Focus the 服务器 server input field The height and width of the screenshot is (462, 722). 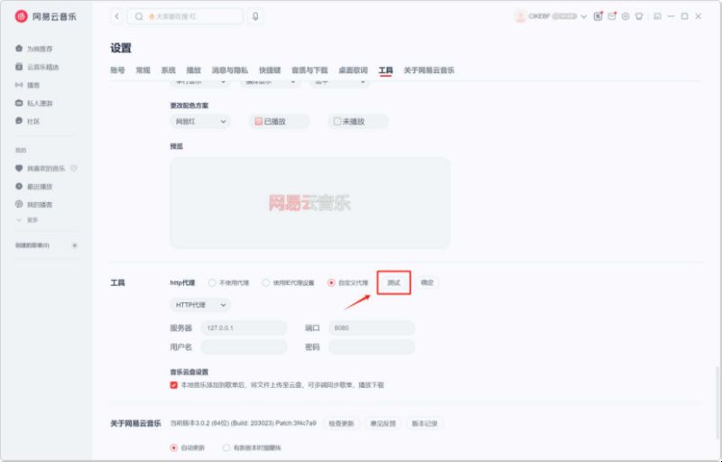[x=244, y=328]
